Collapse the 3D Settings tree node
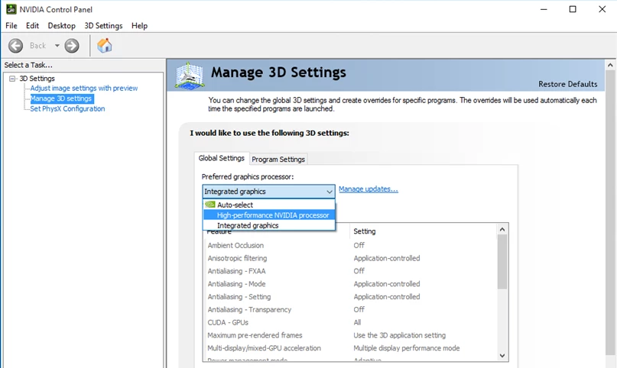 point(12,79)
